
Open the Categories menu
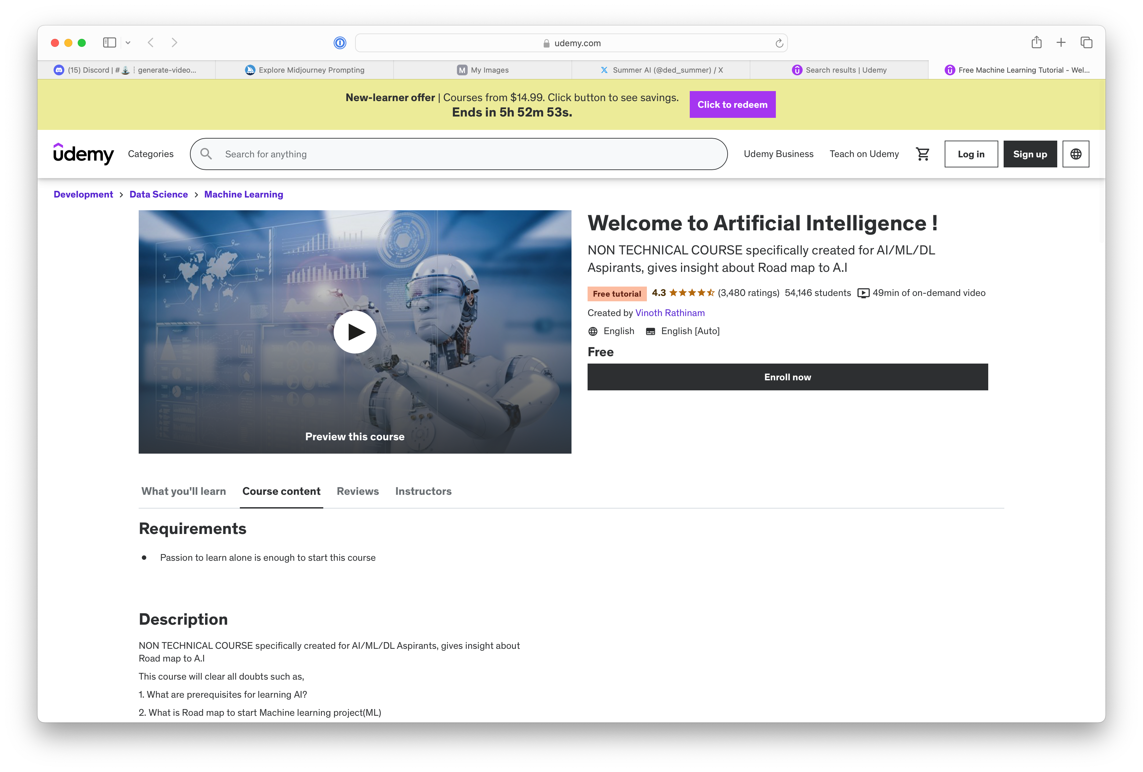[x=150, y=154]
